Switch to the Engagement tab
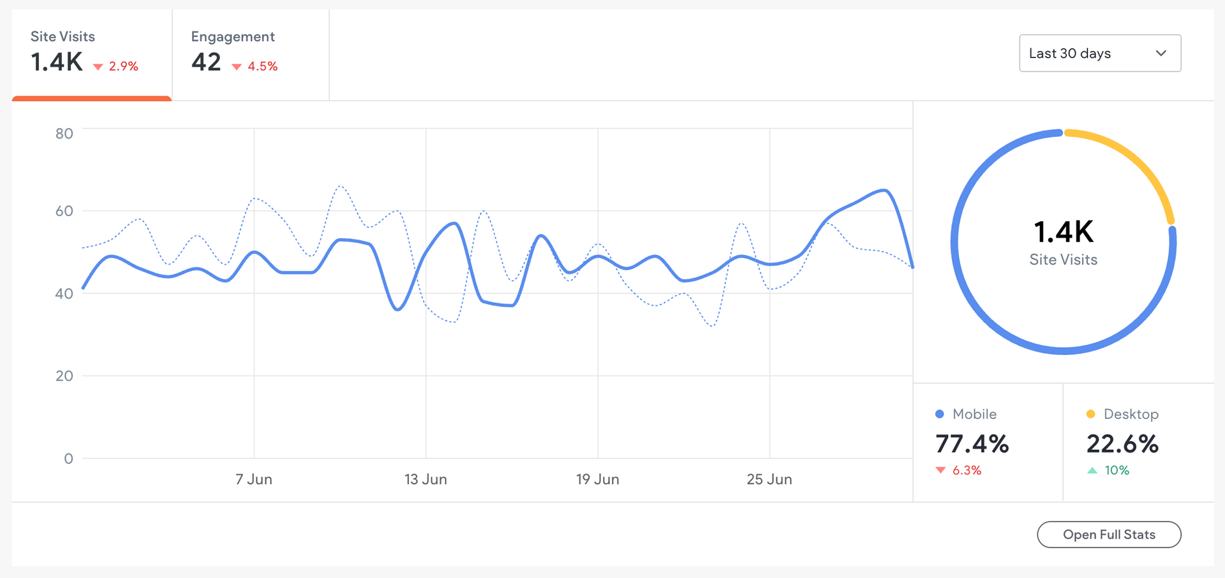The width and height of the screenshot is (1225, 578). pyautogui.click(x=250, y=54)
